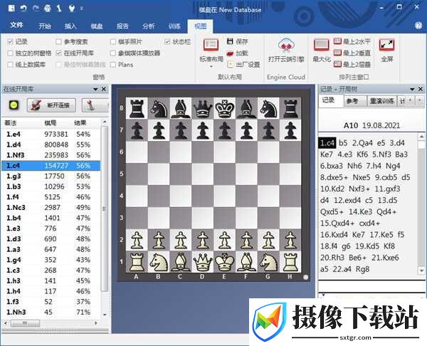The width and height of the screenshot is (427, 346).
Task: Switch to the 开始 ribbon tab
Action: click(45, 26)
